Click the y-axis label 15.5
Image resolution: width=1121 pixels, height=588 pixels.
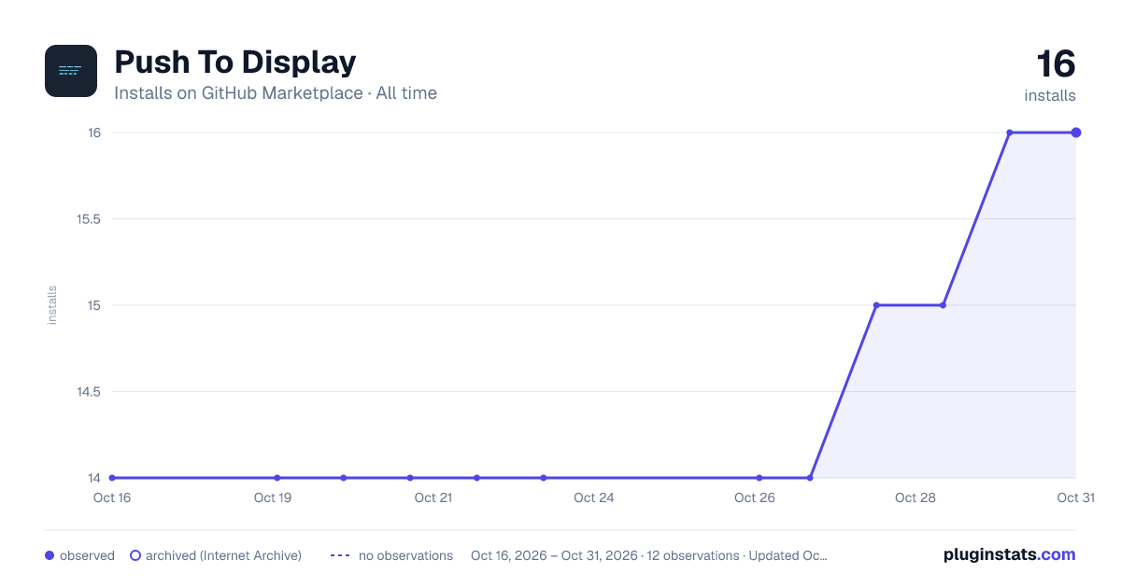coord(89,219)
